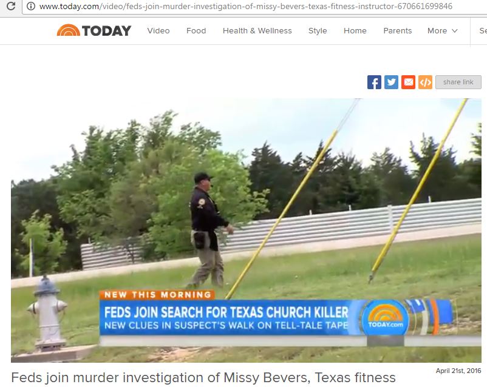Open Health & Wellness section
The height and width of the screenshot is (387, 487).
(x=257, y=31)
